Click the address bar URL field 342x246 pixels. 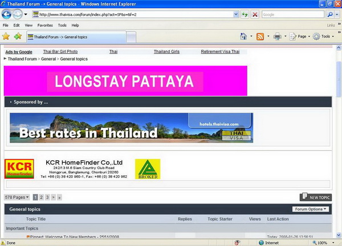pyautogui.click(x=135, y=15)
